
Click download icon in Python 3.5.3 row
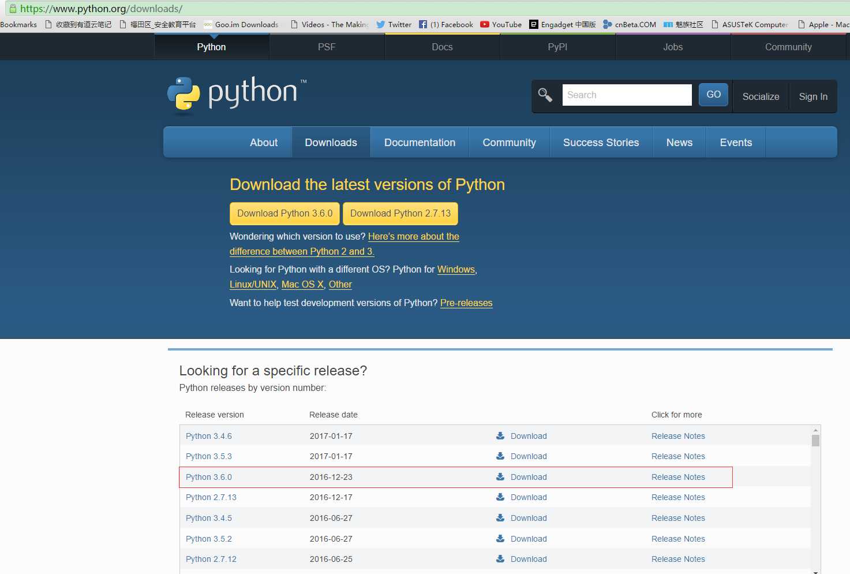point(500,456)
